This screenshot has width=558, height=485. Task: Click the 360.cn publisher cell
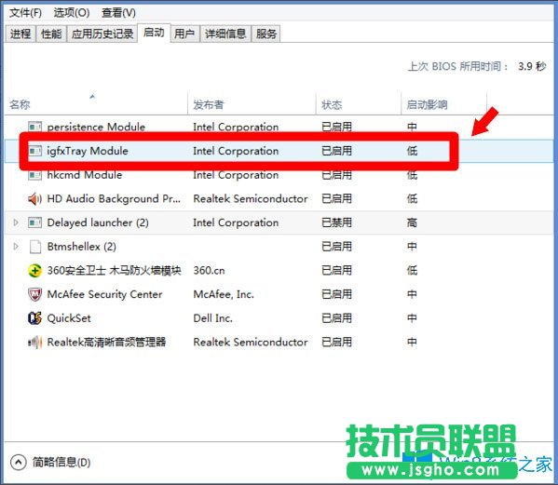[x=209, y=271]
